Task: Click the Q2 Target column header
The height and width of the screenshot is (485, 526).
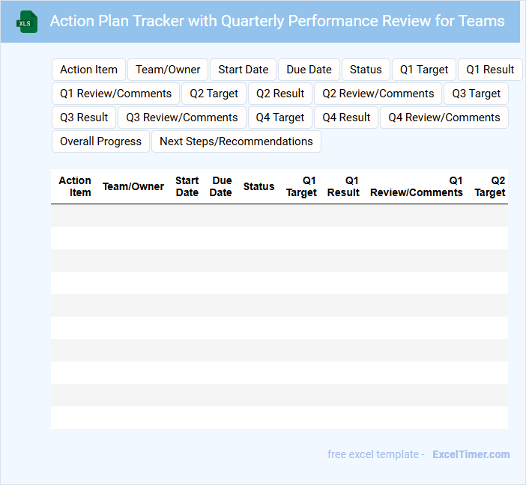Action: [490, 186]
